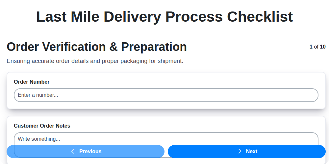Click the "Last Mile Delivery Process Checklist" title

tap(164, 16)
